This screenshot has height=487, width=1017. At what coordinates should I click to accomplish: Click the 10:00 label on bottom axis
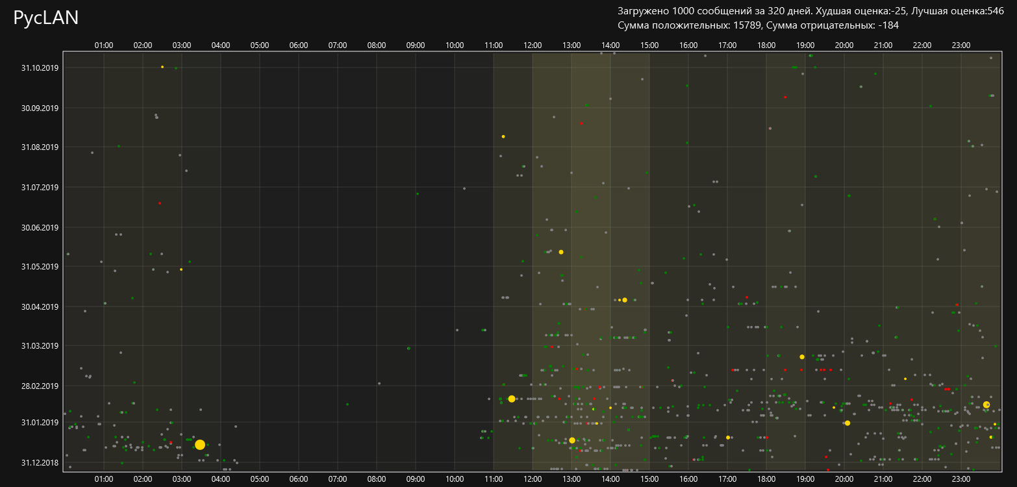click(455, 479)
